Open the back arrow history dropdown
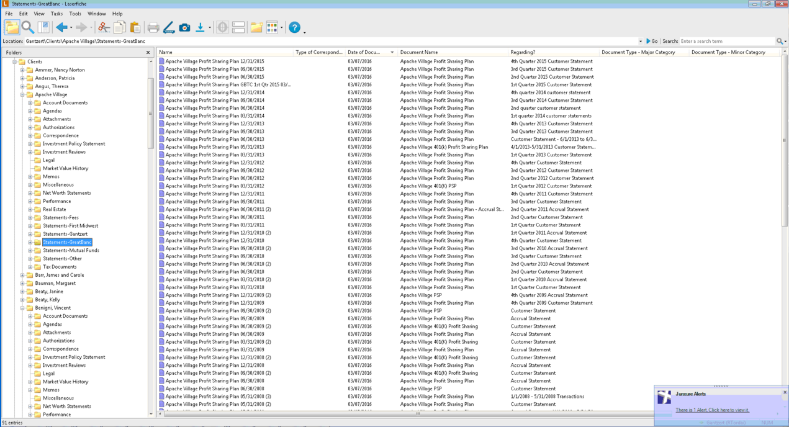 (71, 27)
